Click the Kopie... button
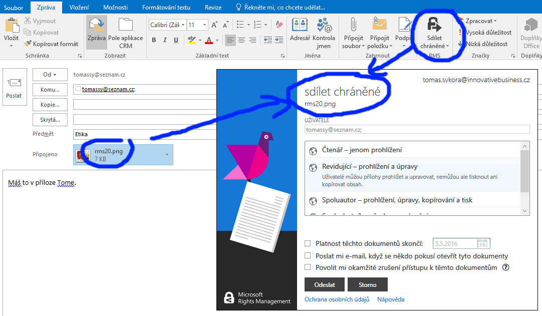The width and height of the screenshot is (542, 316). pos(50,105)
